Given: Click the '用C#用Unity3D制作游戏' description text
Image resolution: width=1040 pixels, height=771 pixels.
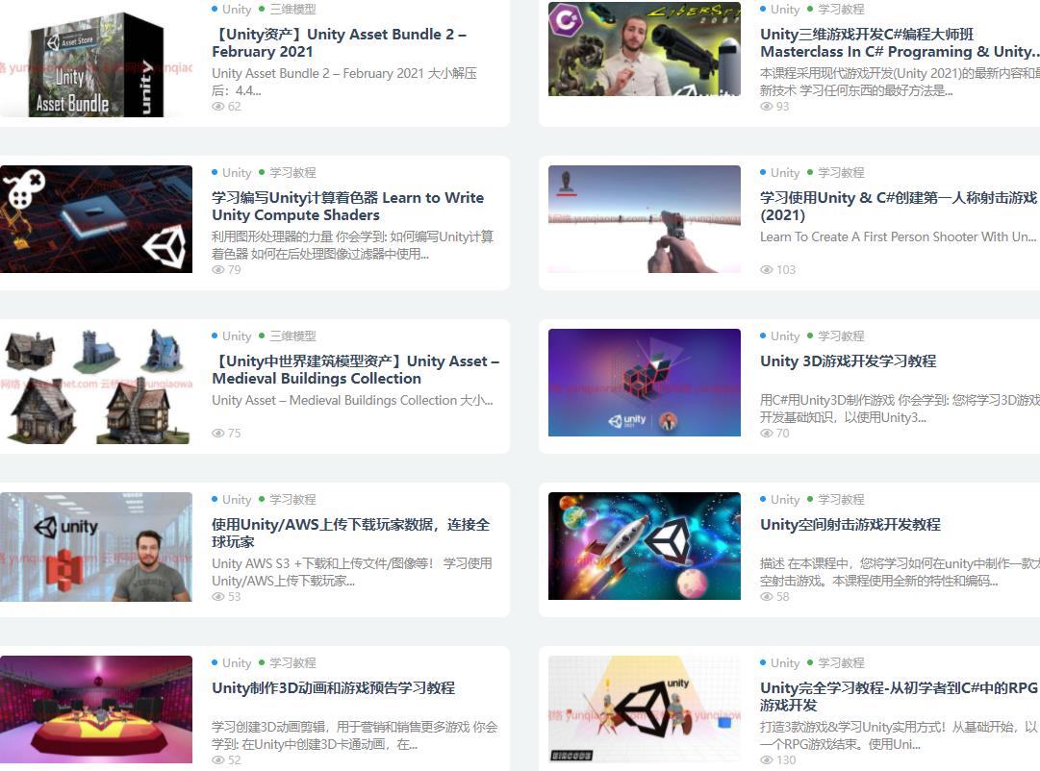Looking at the screenshot, I should point(900,409).
